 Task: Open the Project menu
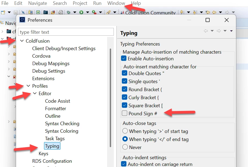click(80, 3)
